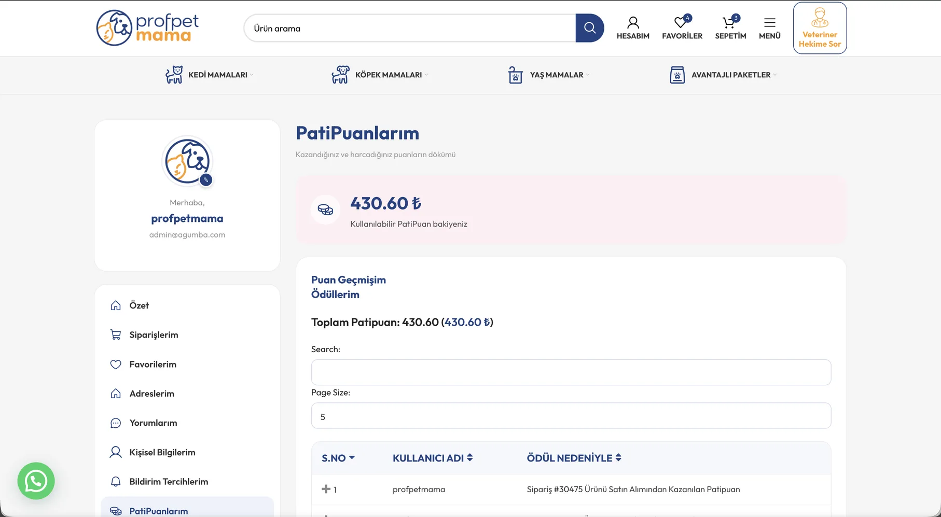Click the Kişisel Bilgilerim person icon
This screenshot has height=517, width=941.
(x=116, y=452)
